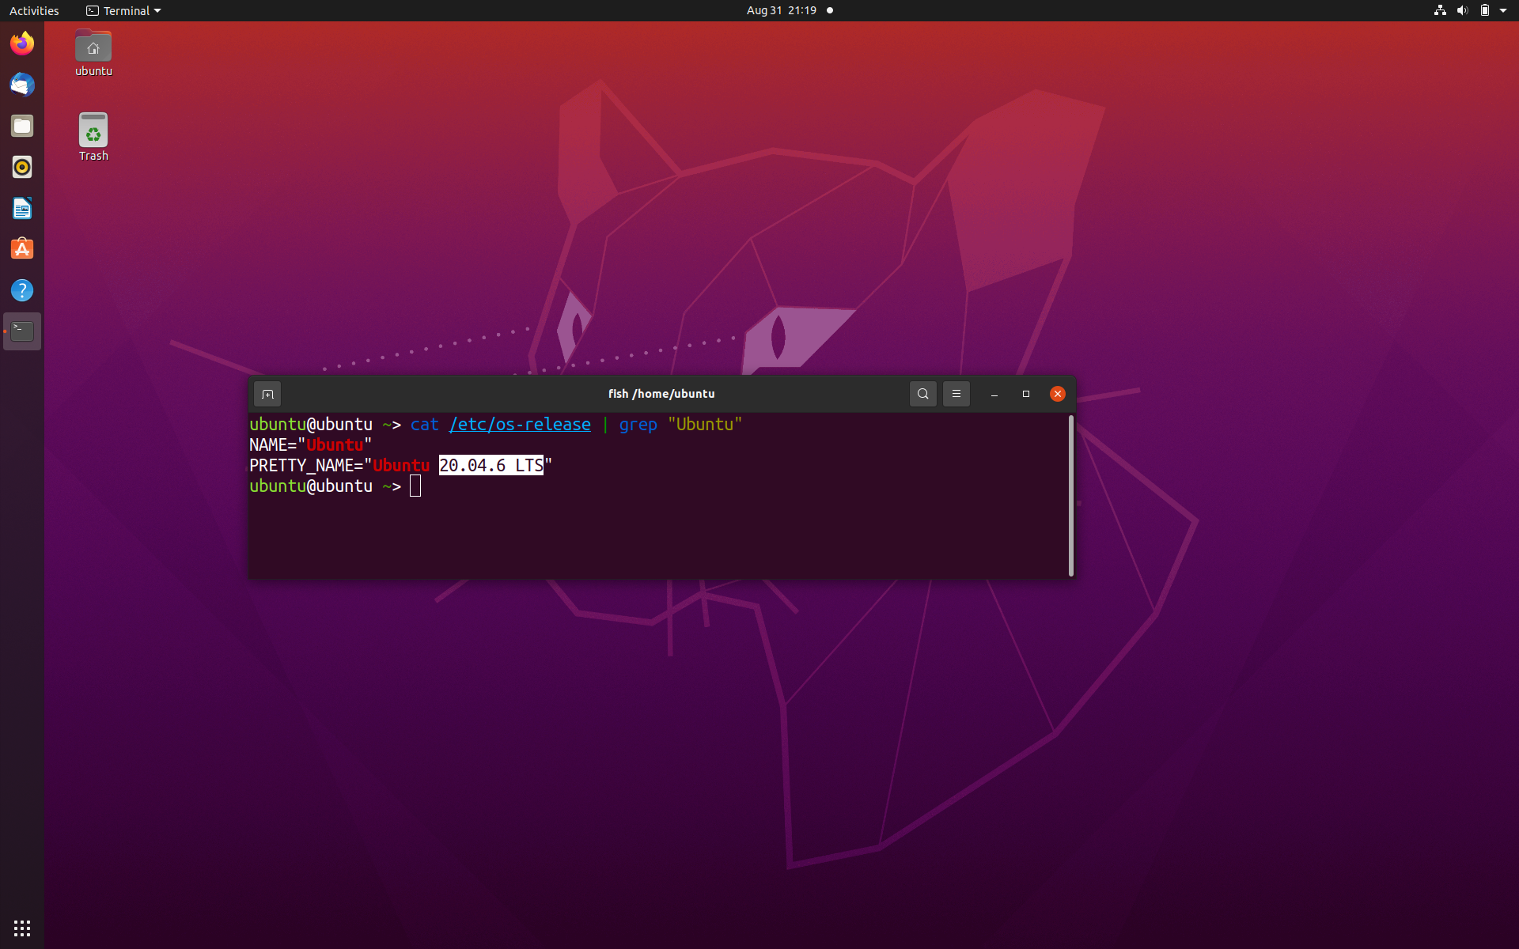Click the network status icon

pos(1440,10)
